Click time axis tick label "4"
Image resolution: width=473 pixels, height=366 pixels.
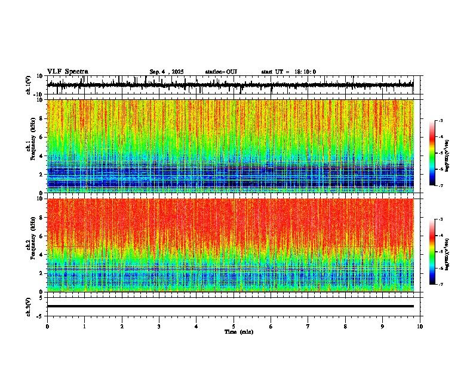point(196,327)
